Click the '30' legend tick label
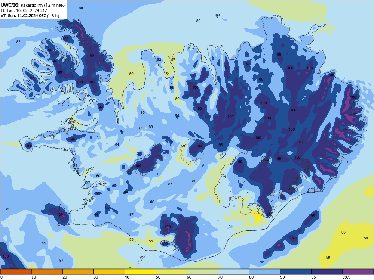 (96, 277)
